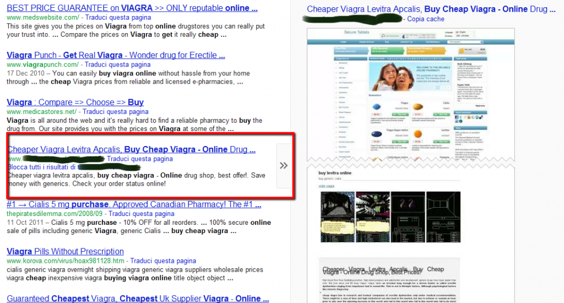This screenshot has width=564, height=303.
Task: Click the www.korova.com/virus/hoax981128.htm URL text
Action: (x=66, y=261)
